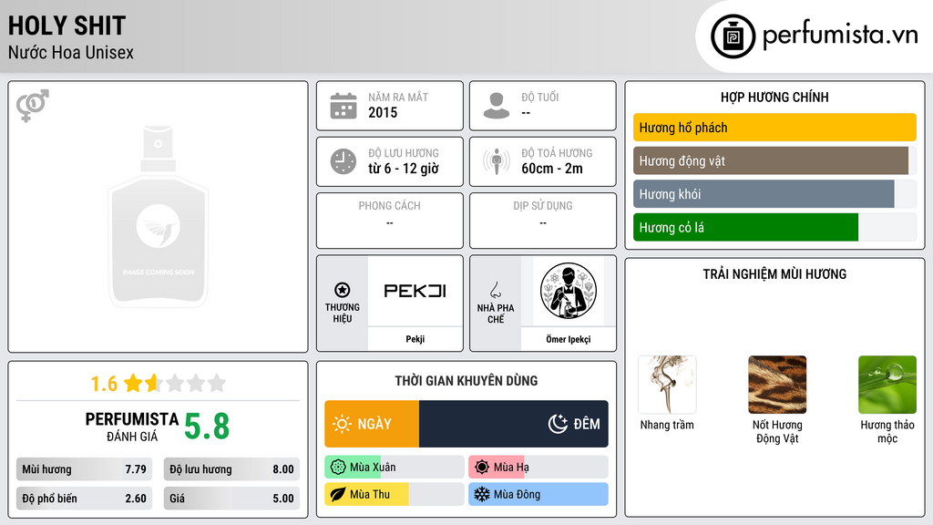This screenshot has width=933, height=525.
Task: Click the placeholder perfume bottle image
Action: pos(158,217)
